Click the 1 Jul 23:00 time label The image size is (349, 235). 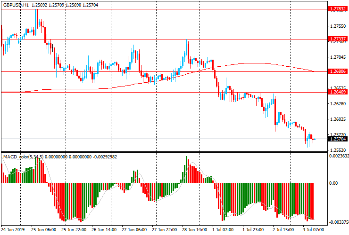(x=253, y=229)
